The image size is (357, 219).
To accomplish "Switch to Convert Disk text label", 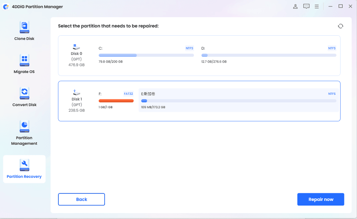I will tap(24, 105).
